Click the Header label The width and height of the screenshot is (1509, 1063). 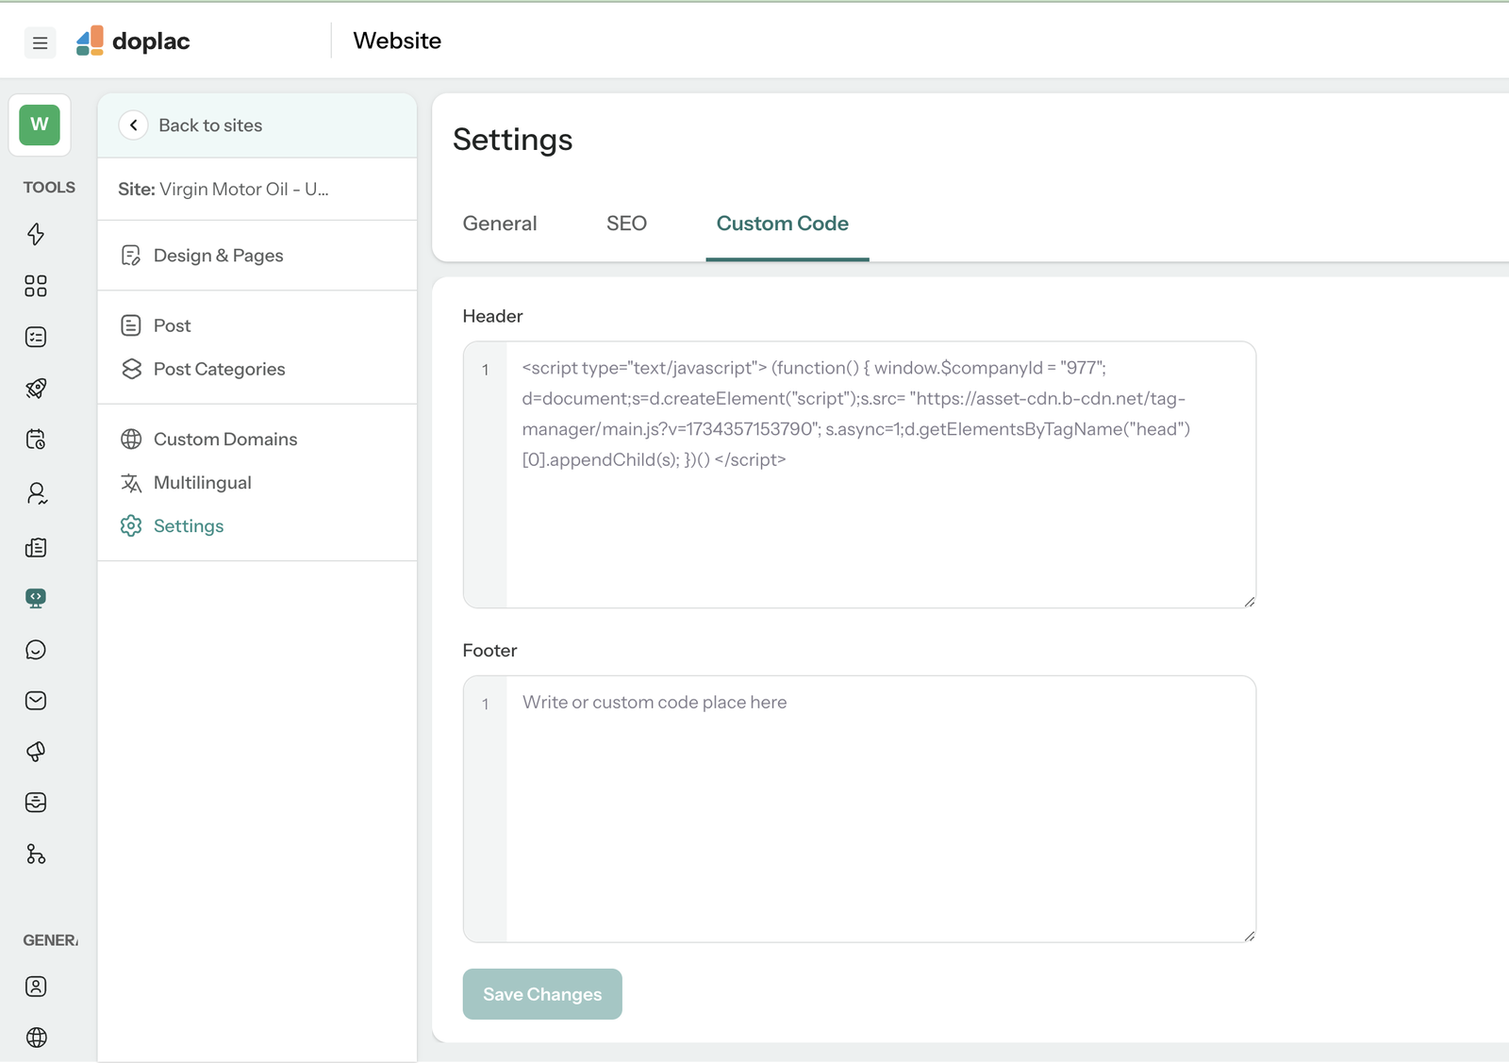(492, 316)
